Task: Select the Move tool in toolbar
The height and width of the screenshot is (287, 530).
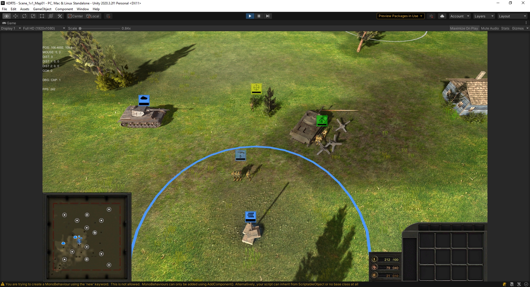Action: 15,16
